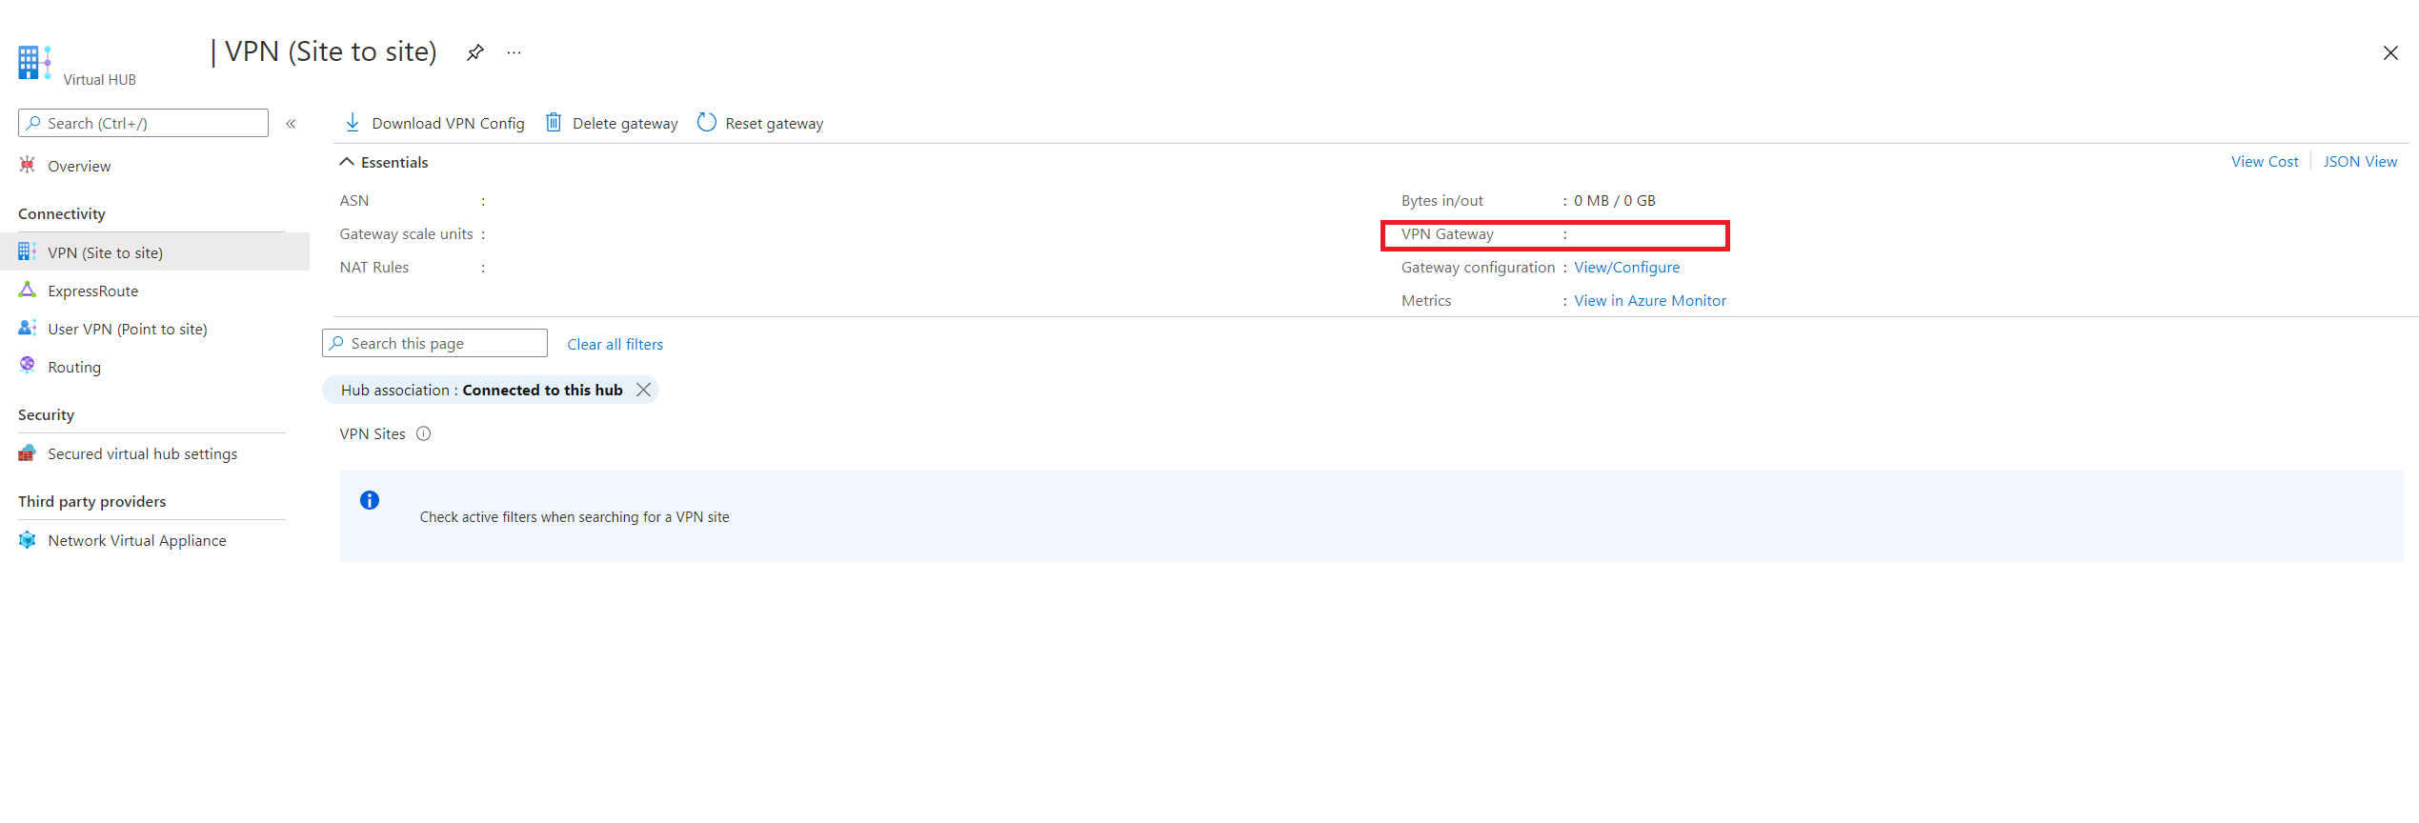Screen dimensions: 2419x823
Task: Click the ExpressRoute triangle icon
Action: pyautogui.click(x=28, y=291)
